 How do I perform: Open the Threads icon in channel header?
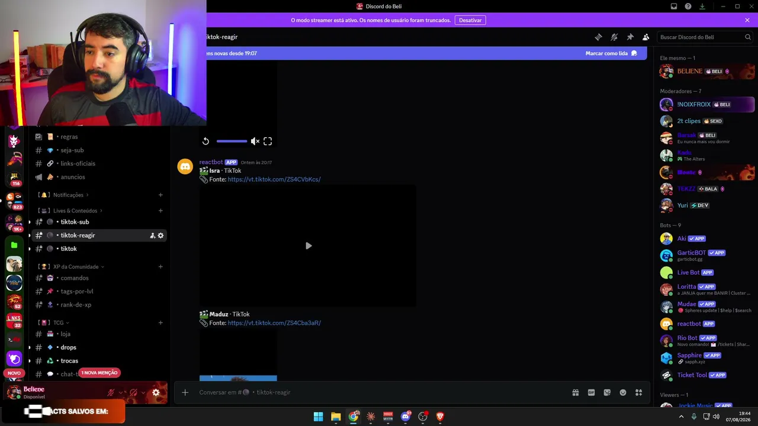point(598,37)
